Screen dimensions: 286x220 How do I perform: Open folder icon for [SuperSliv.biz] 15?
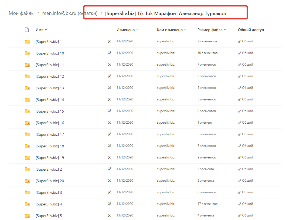coord(28,111)
